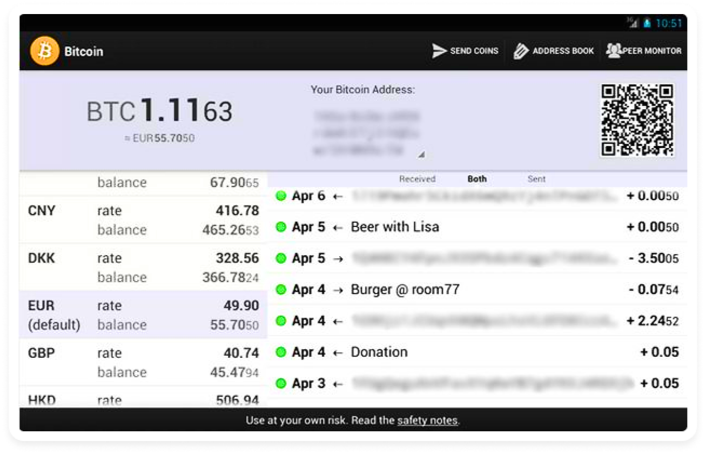Click the CNY rate value 416.78
Viewport: 706px width, 454px height.
point(237,211)
